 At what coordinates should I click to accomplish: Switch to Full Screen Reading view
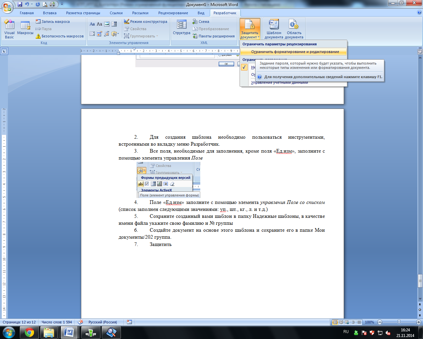(341, 322)
